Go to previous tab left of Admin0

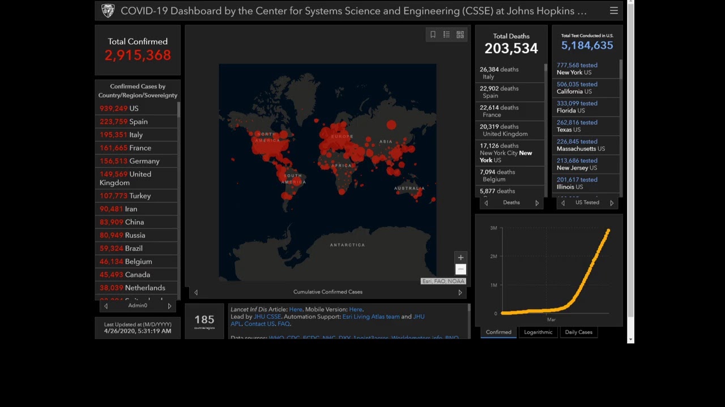click(106, 306)
